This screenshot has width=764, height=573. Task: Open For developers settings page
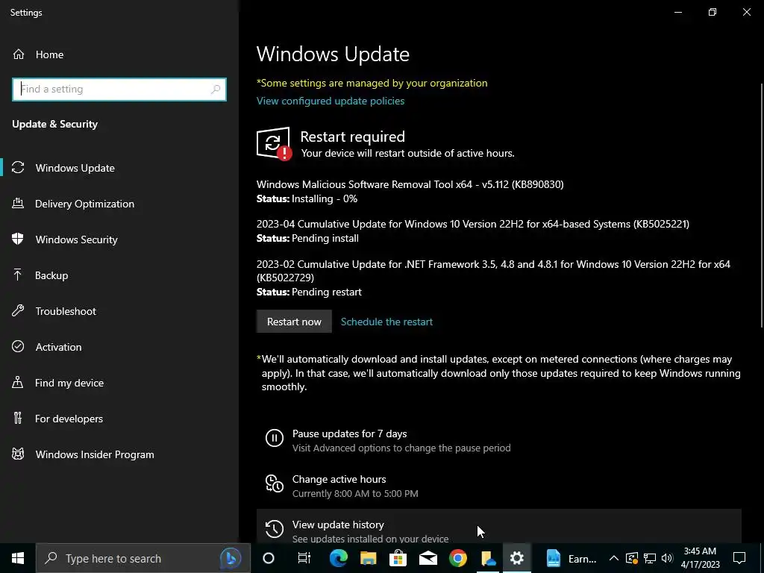coord(119,419)
